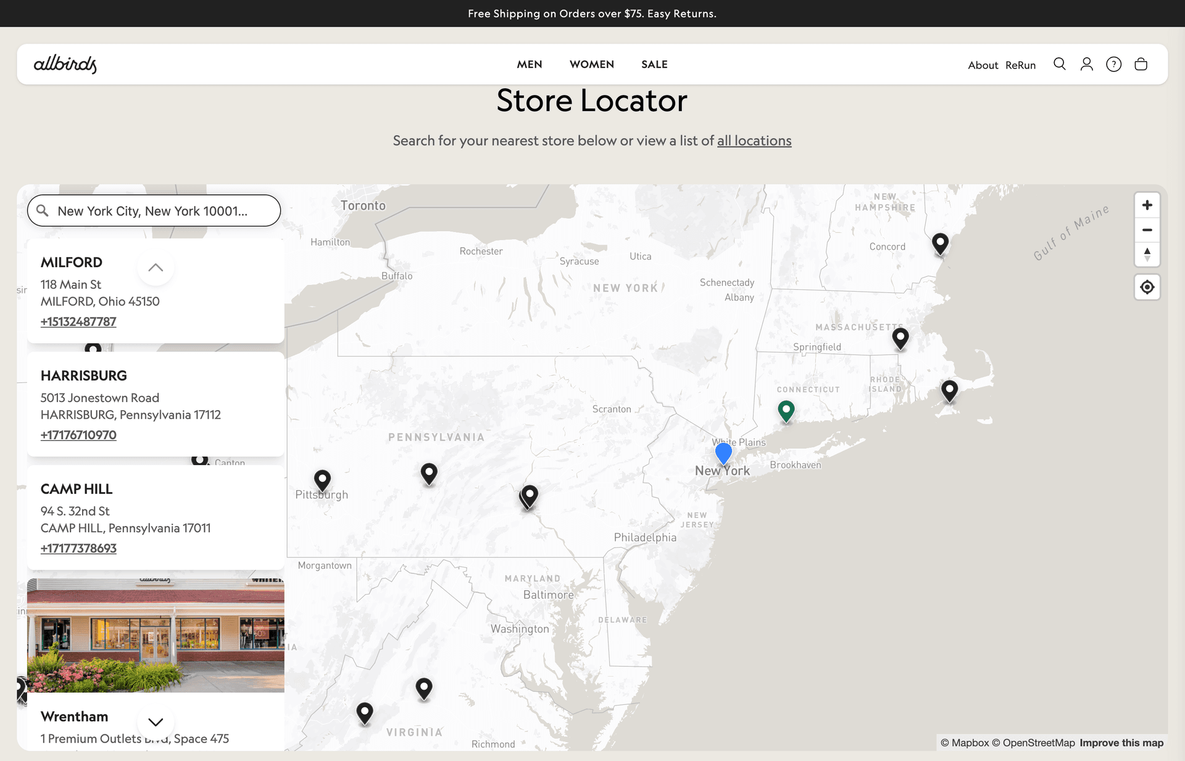Collapse the MILFORD store card
Screen dimensions: 1185x761
[x=156, y=267]
